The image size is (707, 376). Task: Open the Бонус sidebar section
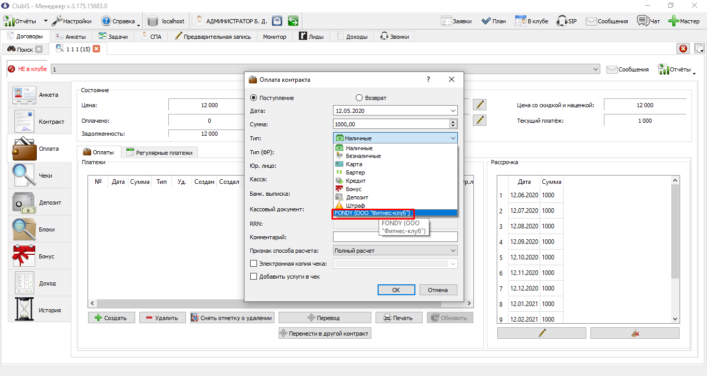point(39,256)
